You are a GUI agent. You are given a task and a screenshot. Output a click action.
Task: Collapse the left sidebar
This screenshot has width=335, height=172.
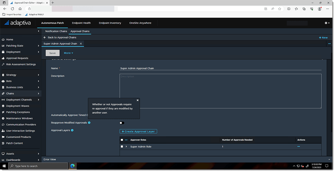[x=38, y=31]
